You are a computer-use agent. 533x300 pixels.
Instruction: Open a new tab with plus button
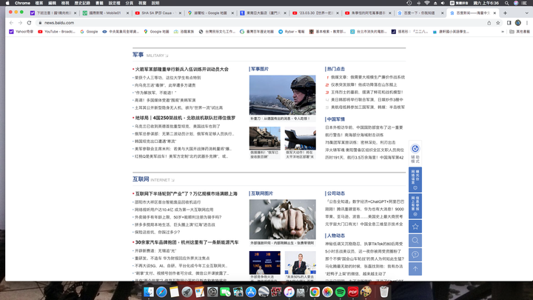point(505,13)
